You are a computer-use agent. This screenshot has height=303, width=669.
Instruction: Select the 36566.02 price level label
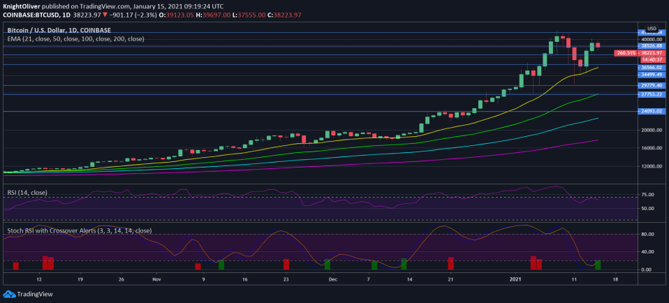pyautogui.click(x=651, y=67)
